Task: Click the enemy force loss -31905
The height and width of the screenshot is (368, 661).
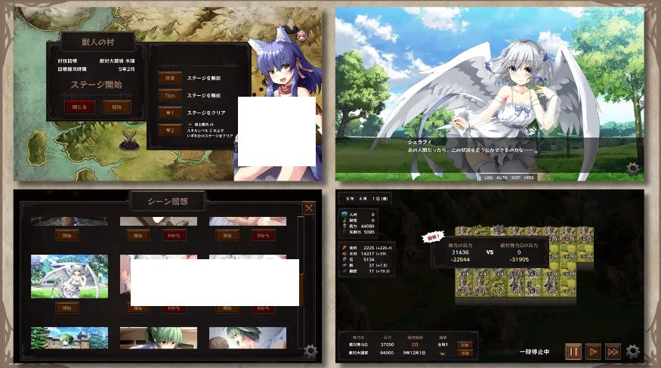Action: (519, 259)
